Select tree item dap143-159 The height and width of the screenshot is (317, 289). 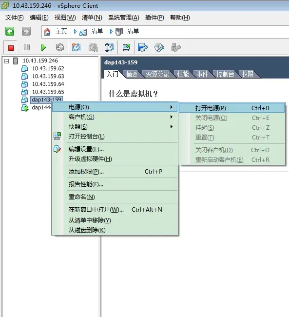point(46,99)
